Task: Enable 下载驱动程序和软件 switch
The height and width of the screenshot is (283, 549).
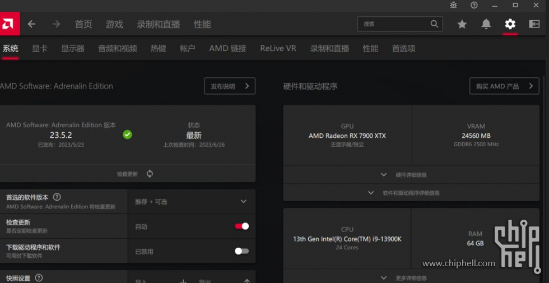Action: tap(241, 251)
